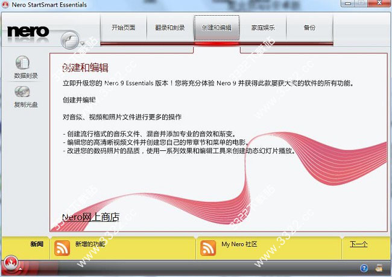This screenshot has width=392, height=277.
Task: Launch the 复制光盘 copy disc icon
Action: coord(22,92)
